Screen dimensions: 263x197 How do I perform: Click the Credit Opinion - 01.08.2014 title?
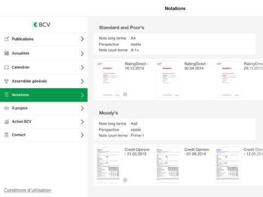coord(197,152)
